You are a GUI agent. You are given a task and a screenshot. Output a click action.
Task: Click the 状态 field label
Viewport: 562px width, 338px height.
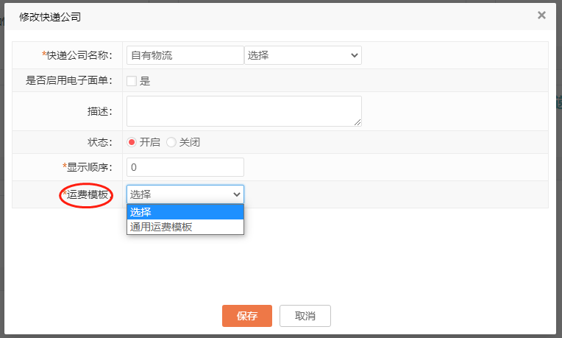click(x=99, y=142)
